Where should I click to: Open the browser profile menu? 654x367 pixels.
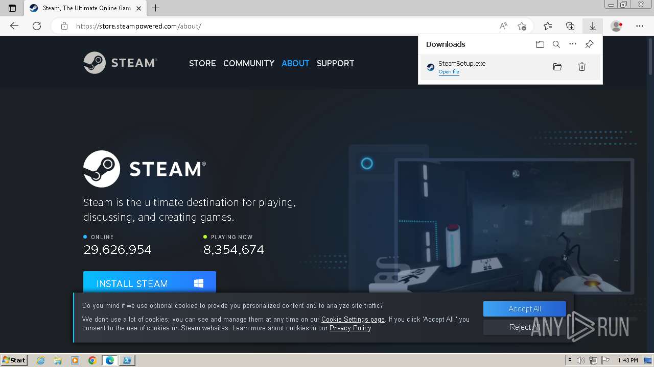point(617,26)
